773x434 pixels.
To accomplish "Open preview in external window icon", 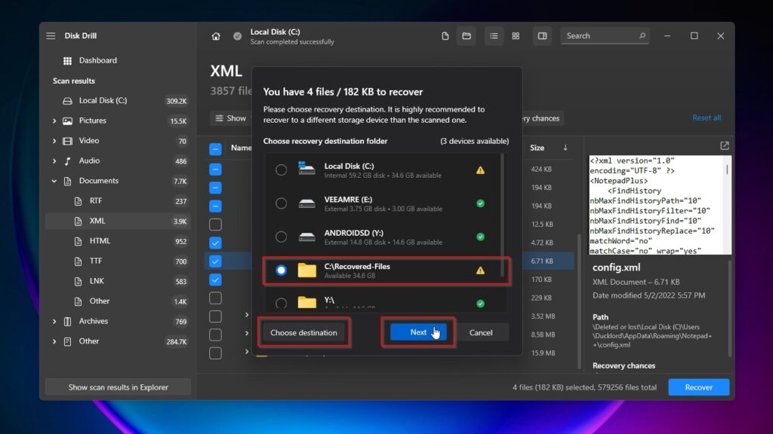I will point(724,145).
